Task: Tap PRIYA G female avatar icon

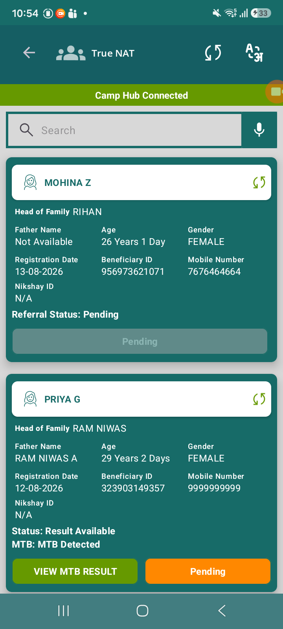Action: 30,399
